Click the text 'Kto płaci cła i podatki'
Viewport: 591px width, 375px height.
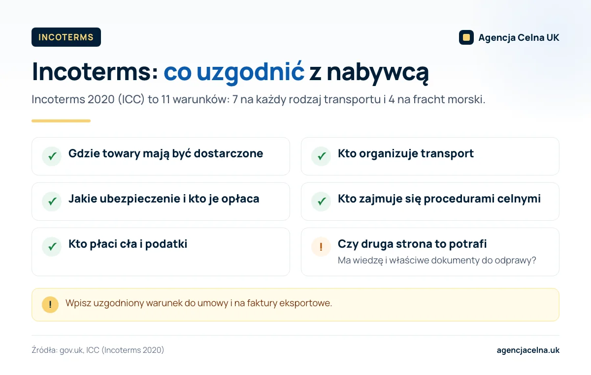128,244
